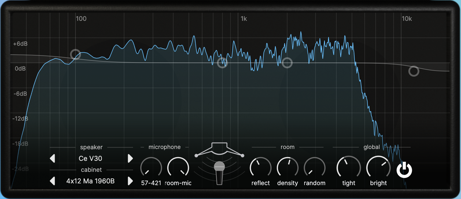Toggle the power bypass button
Image resolution: width=461 pixels, height=199 pixels.
point(404,170)
